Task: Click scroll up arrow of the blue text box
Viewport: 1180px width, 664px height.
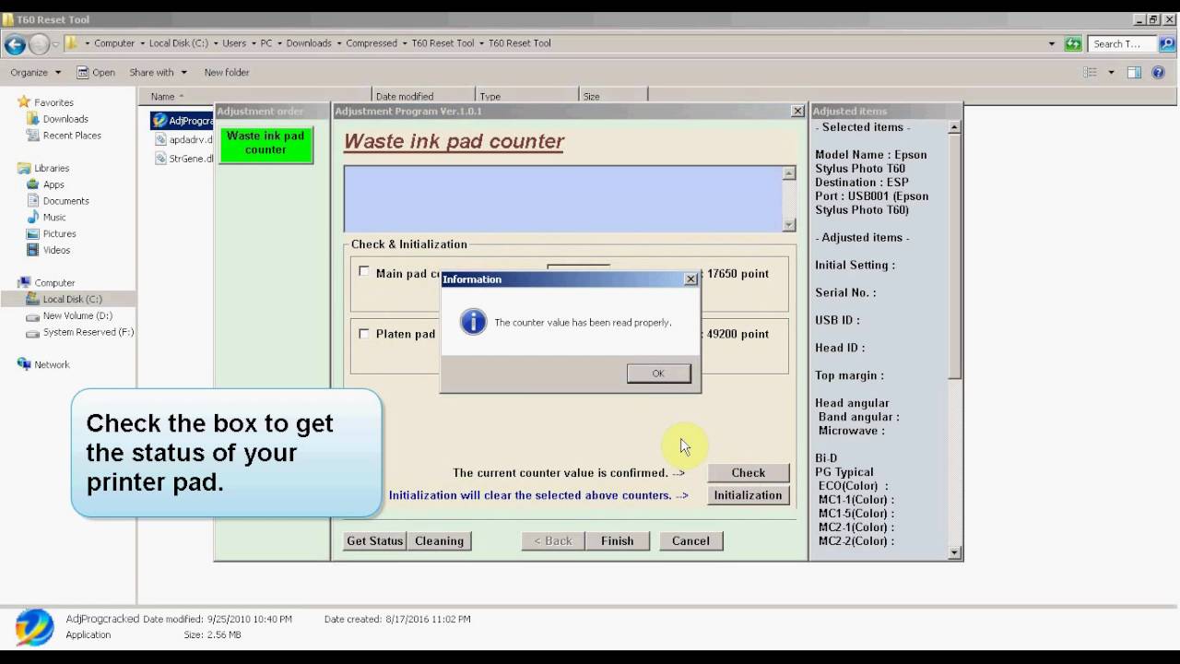Action: click(788, 173)
